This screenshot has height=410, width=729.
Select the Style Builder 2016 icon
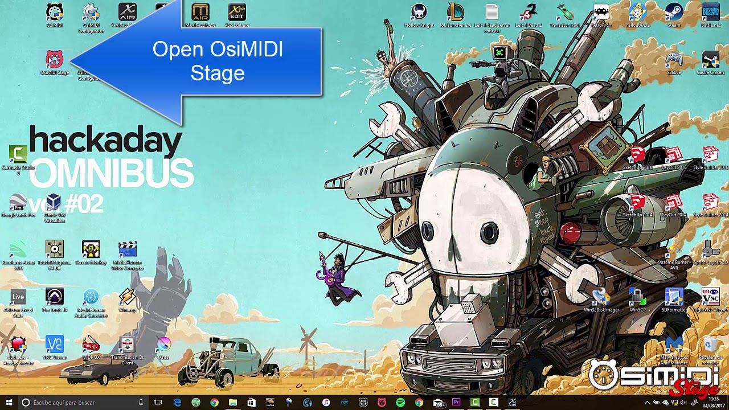click(711, 158)
